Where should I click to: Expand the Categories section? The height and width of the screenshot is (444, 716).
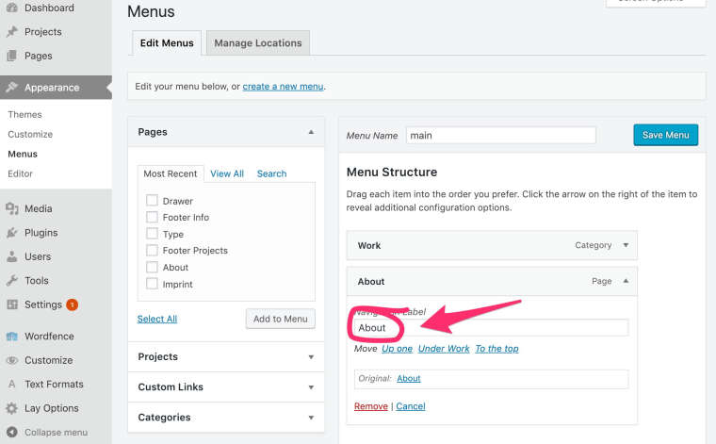tap(311, 418)
